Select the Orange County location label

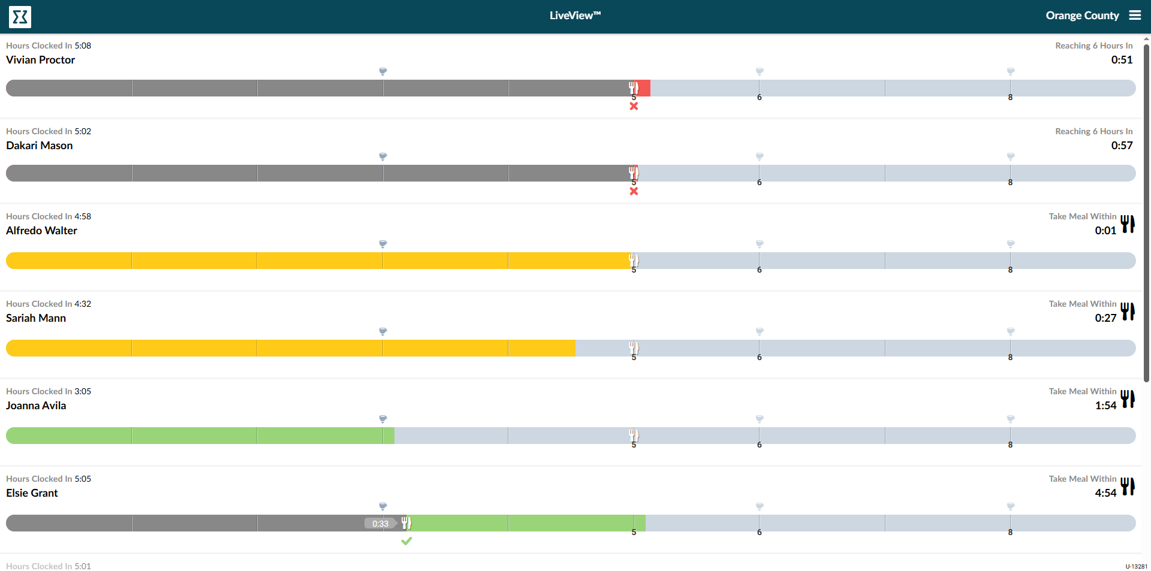click(1081, 16)
